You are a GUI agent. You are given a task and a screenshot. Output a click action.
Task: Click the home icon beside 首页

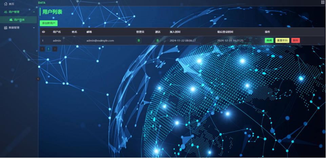[6, 4]
